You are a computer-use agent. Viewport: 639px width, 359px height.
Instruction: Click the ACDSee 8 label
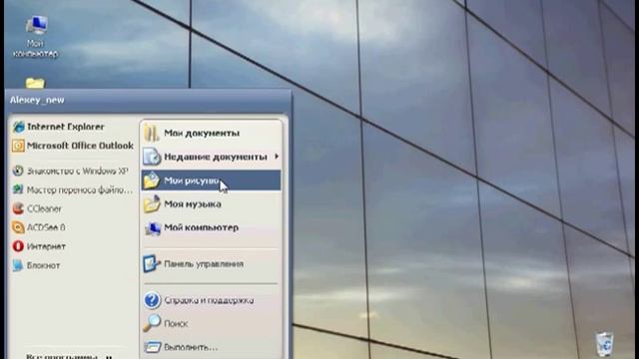[x=46, y=227]
